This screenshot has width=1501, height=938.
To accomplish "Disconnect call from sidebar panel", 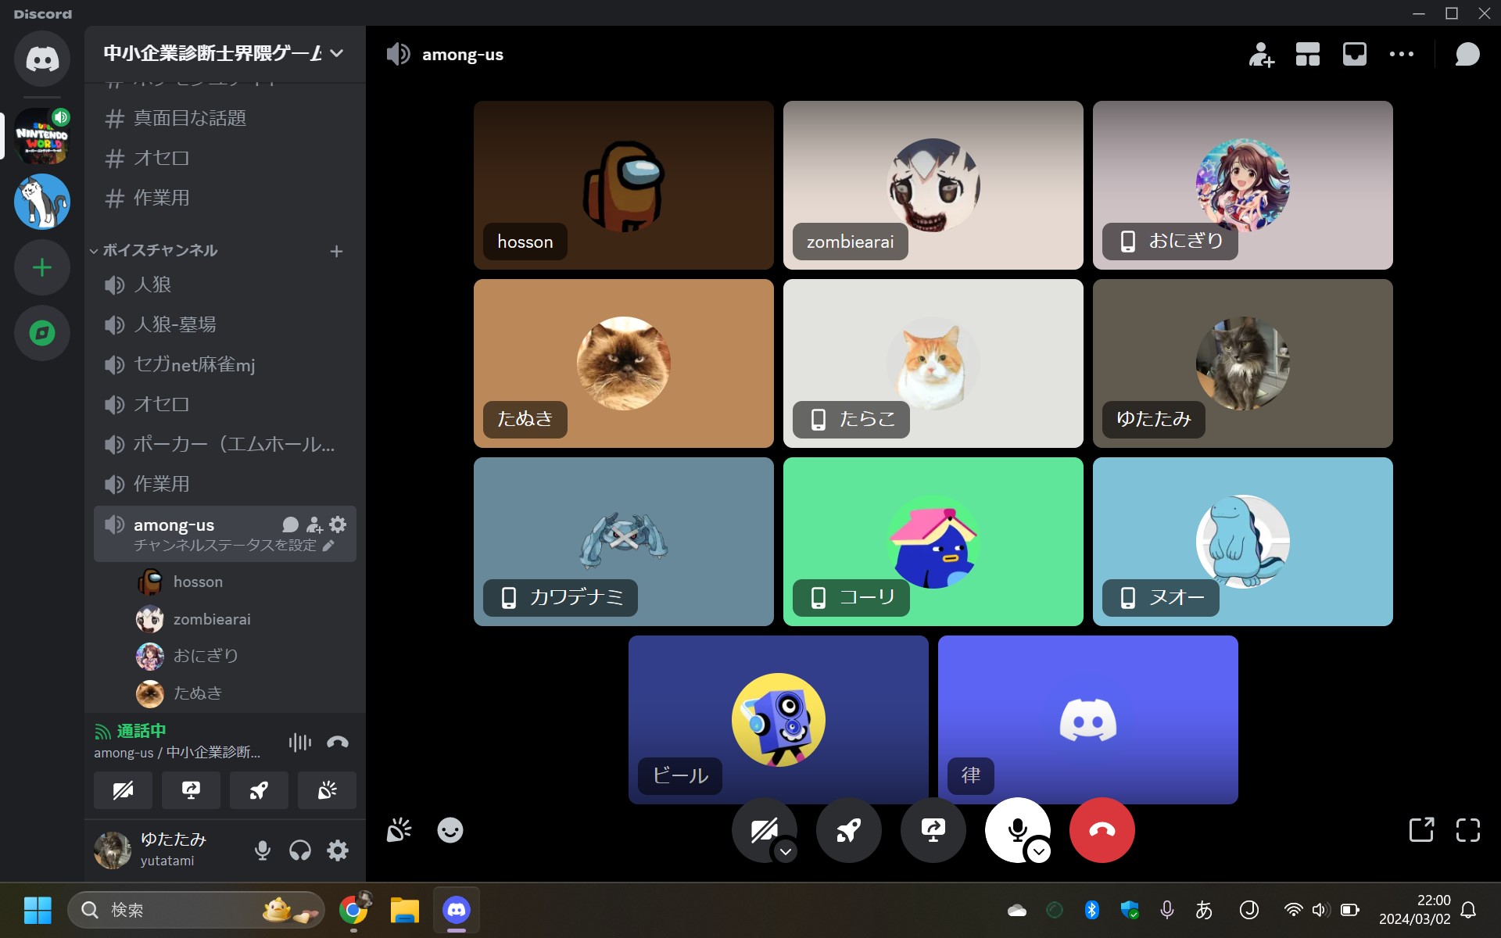I will (338, 742).
